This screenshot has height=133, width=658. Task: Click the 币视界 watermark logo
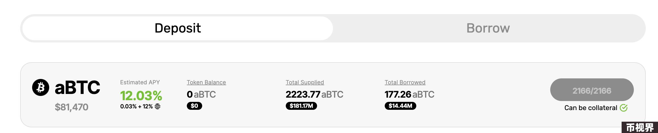pos(640,128)
